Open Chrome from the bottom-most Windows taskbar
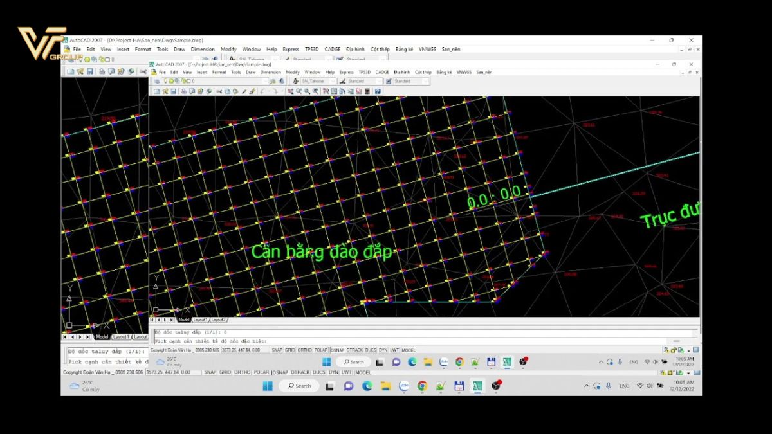Screen dimensions: 772x434 click(422, 386)
